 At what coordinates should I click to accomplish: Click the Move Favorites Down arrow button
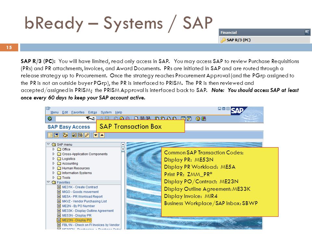(96, 135)
